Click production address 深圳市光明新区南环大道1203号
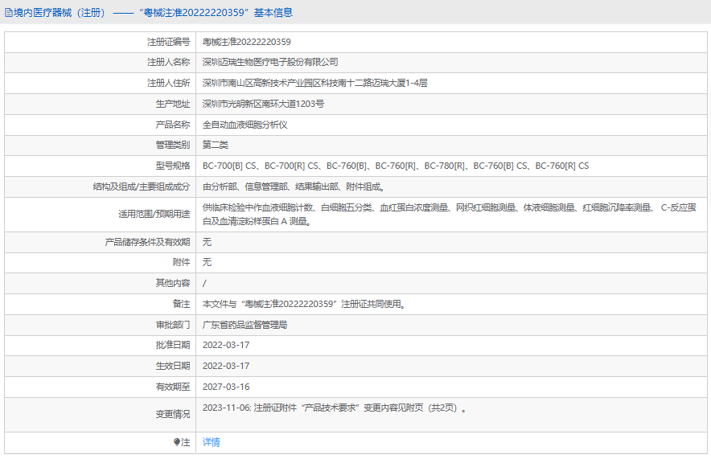Viewport: 711px width, 459px height. click(263, 104)
